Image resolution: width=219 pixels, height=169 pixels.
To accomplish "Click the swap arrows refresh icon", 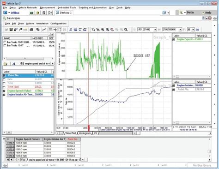I will point(80,30).
